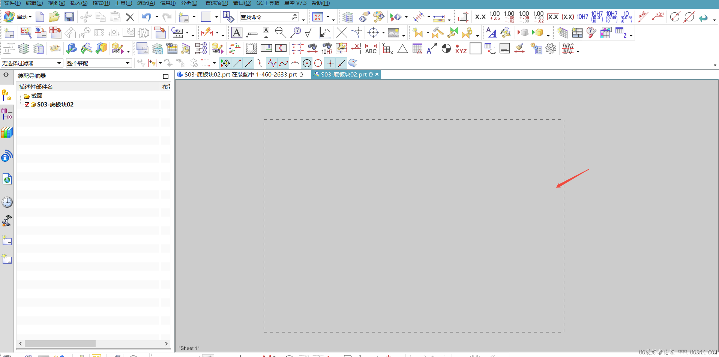Toggle Point on Curve snap option
Viewport: 719px width, 357px height.
point(341,63)
